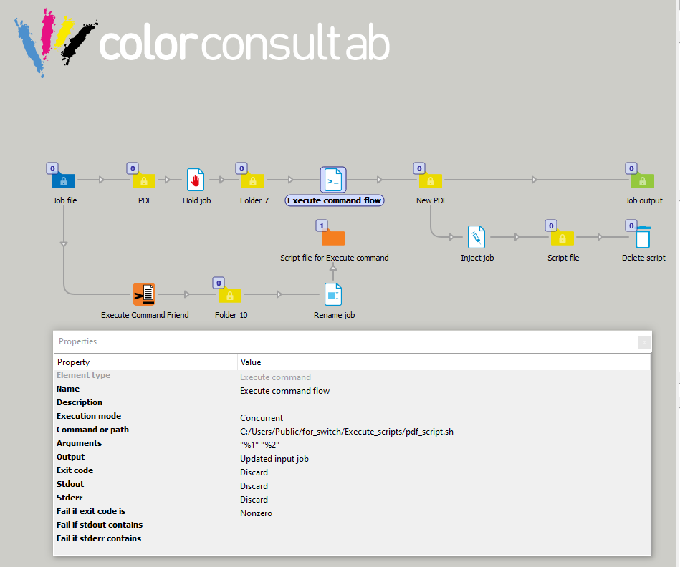The image size is (680, 567).
Task: Click the New PDF folder icon
Action: [431, 180]
